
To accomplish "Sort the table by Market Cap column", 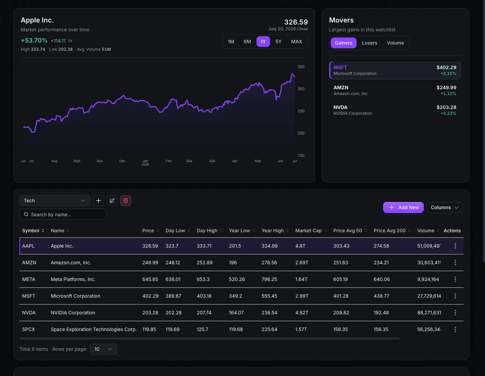I will pyautogui.click(x=311, y=231).
